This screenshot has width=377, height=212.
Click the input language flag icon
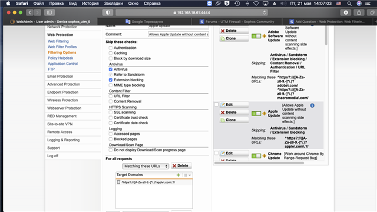click(x=339, y=4)
